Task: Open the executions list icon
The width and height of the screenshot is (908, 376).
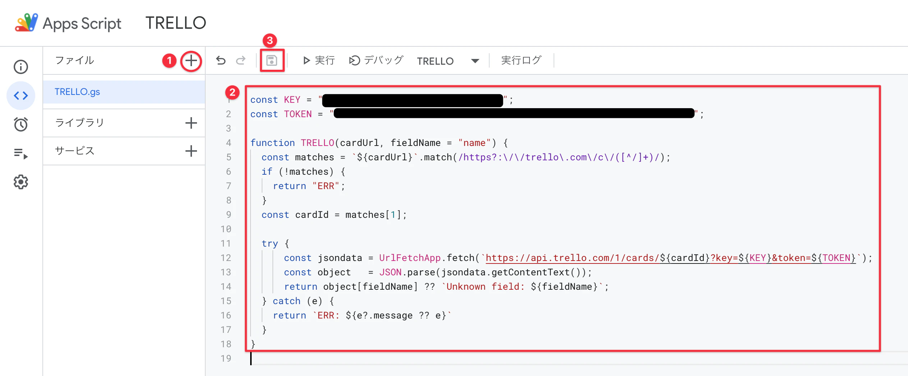Action: 21,153
